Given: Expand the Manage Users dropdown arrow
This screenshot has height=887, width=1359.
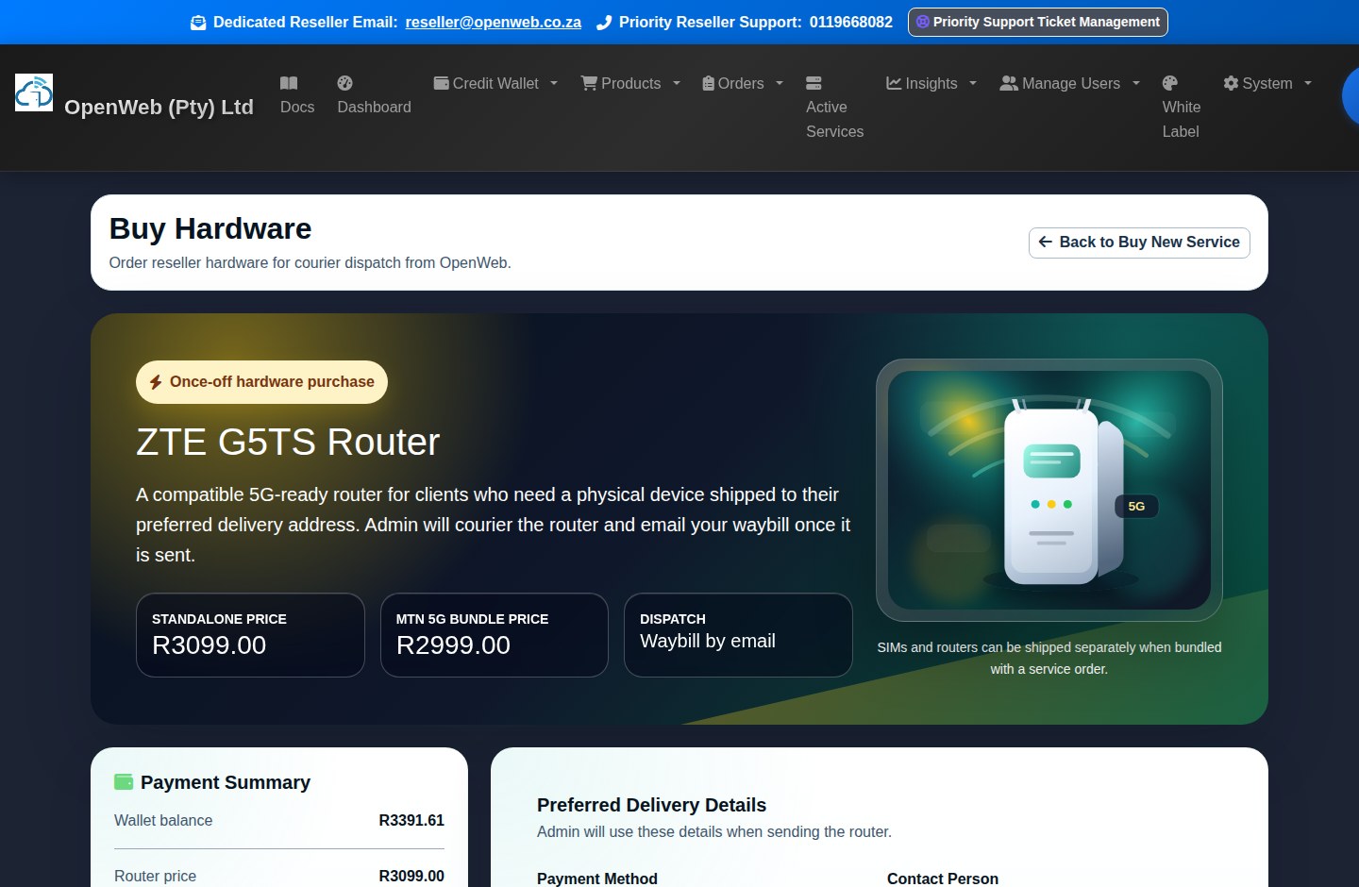Looking at the screenshot, I should point(1136,83).
